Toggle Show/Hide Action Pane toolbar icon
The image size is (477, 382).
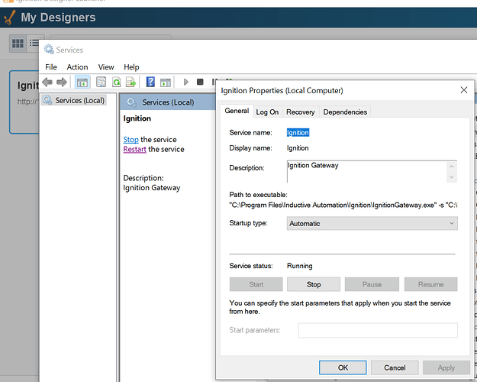click(x=166, y=83)
